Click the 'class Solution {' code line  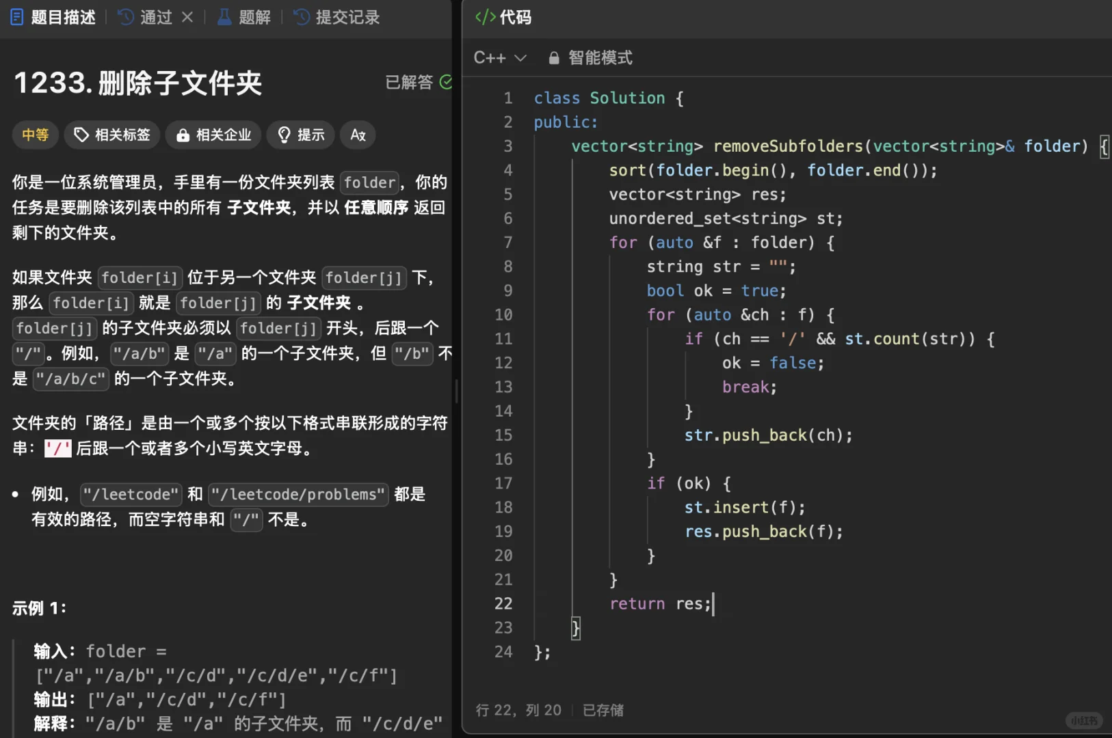point(609,98)
